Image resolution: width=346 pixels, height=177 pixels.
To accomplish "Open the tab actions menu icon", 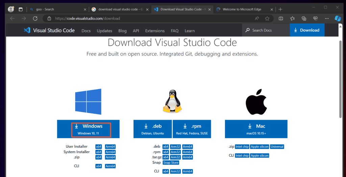I will click(21, 9).
